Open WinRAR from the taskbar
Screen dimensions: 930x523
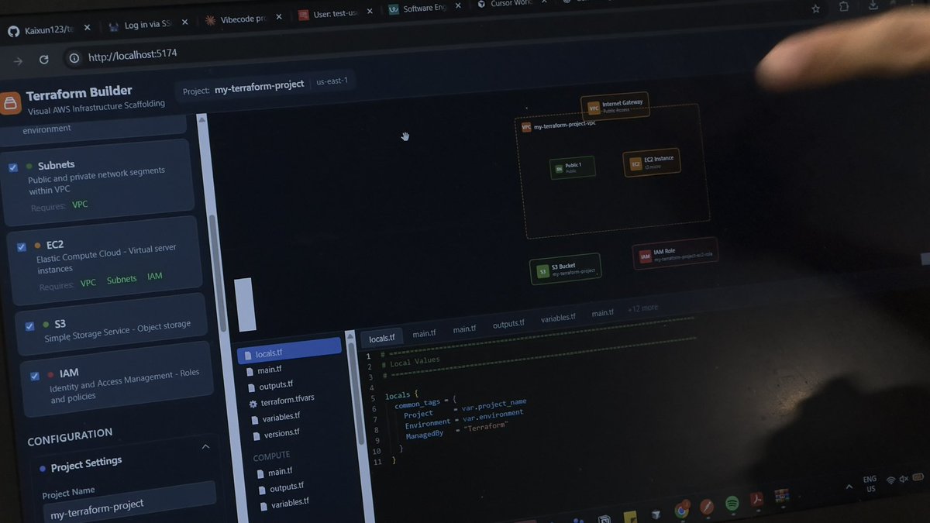[x=780, y=495]
